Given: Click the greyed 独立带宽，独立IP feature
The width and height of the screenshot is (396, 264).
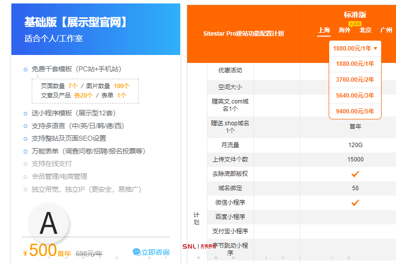Looking at the screenshot, I should tap(86, 189).
